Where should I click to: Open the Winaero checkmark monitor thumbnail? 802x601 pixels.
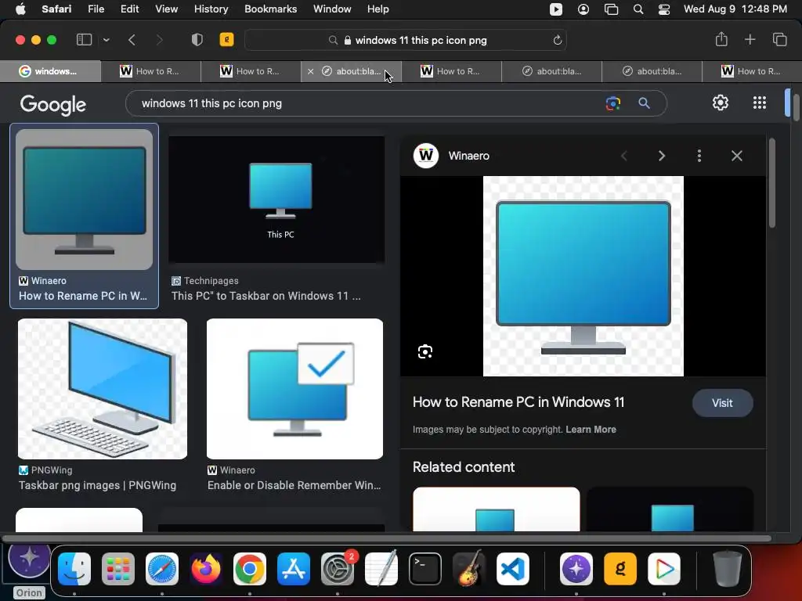coord(294,389)
